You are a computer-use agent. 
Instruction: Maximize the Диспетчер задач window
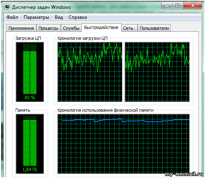click(178, 6)
